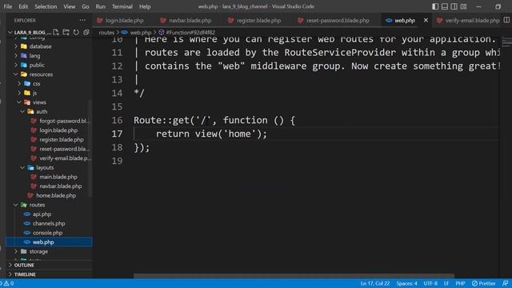Open verify-email blade file in tree
The width and height of the screenshot is (512, 288).
[x=61, y=158]
